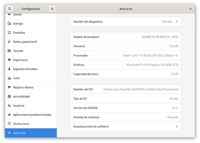Click the Acerca de header title
This screenshot has height=143, width=200.
[126, 9]
